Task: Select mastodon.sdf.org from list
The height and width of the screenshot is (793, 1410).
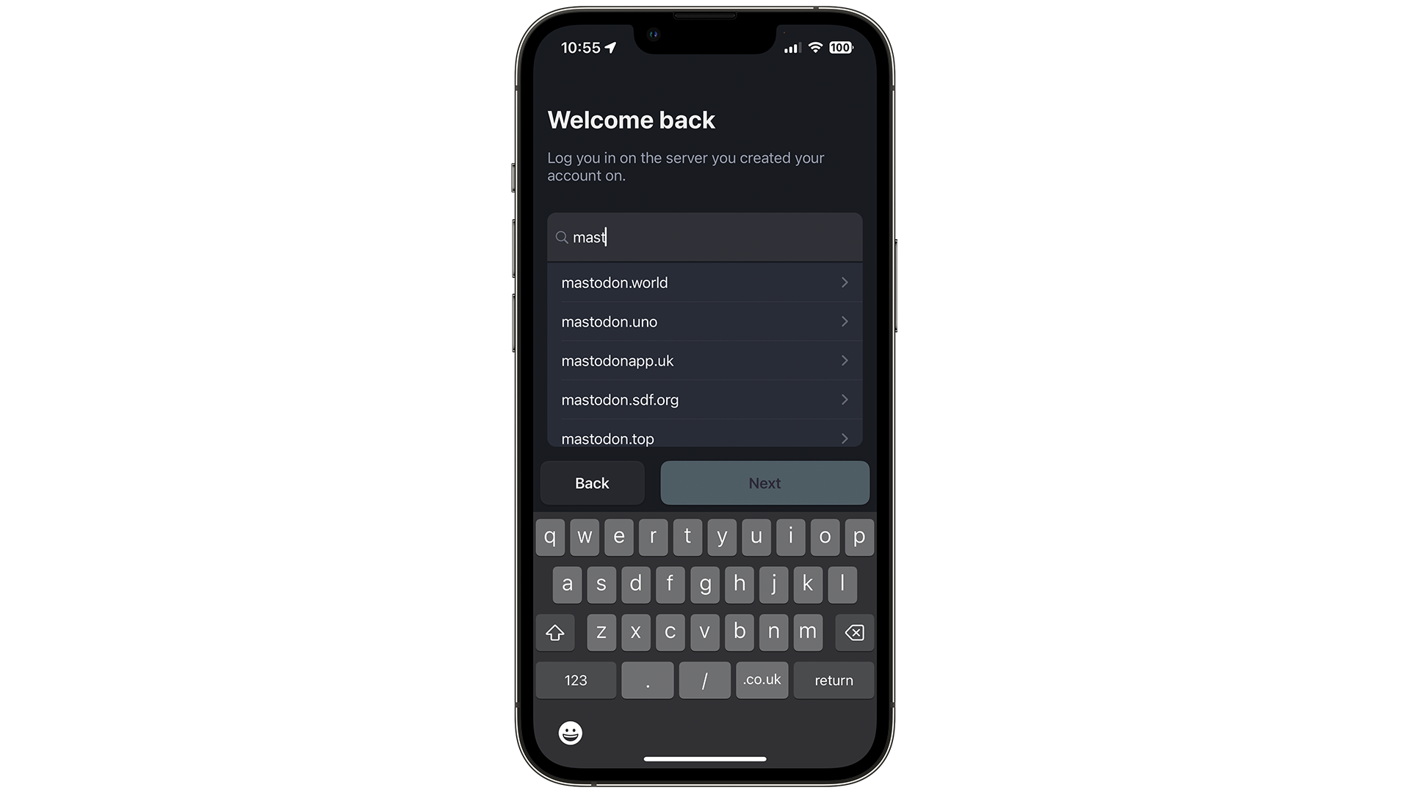Action: (x=705, y=400)
